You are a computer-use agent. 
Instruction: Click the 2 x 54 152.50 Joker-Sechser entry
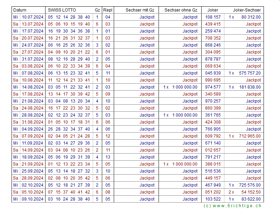tap(245, 192)
